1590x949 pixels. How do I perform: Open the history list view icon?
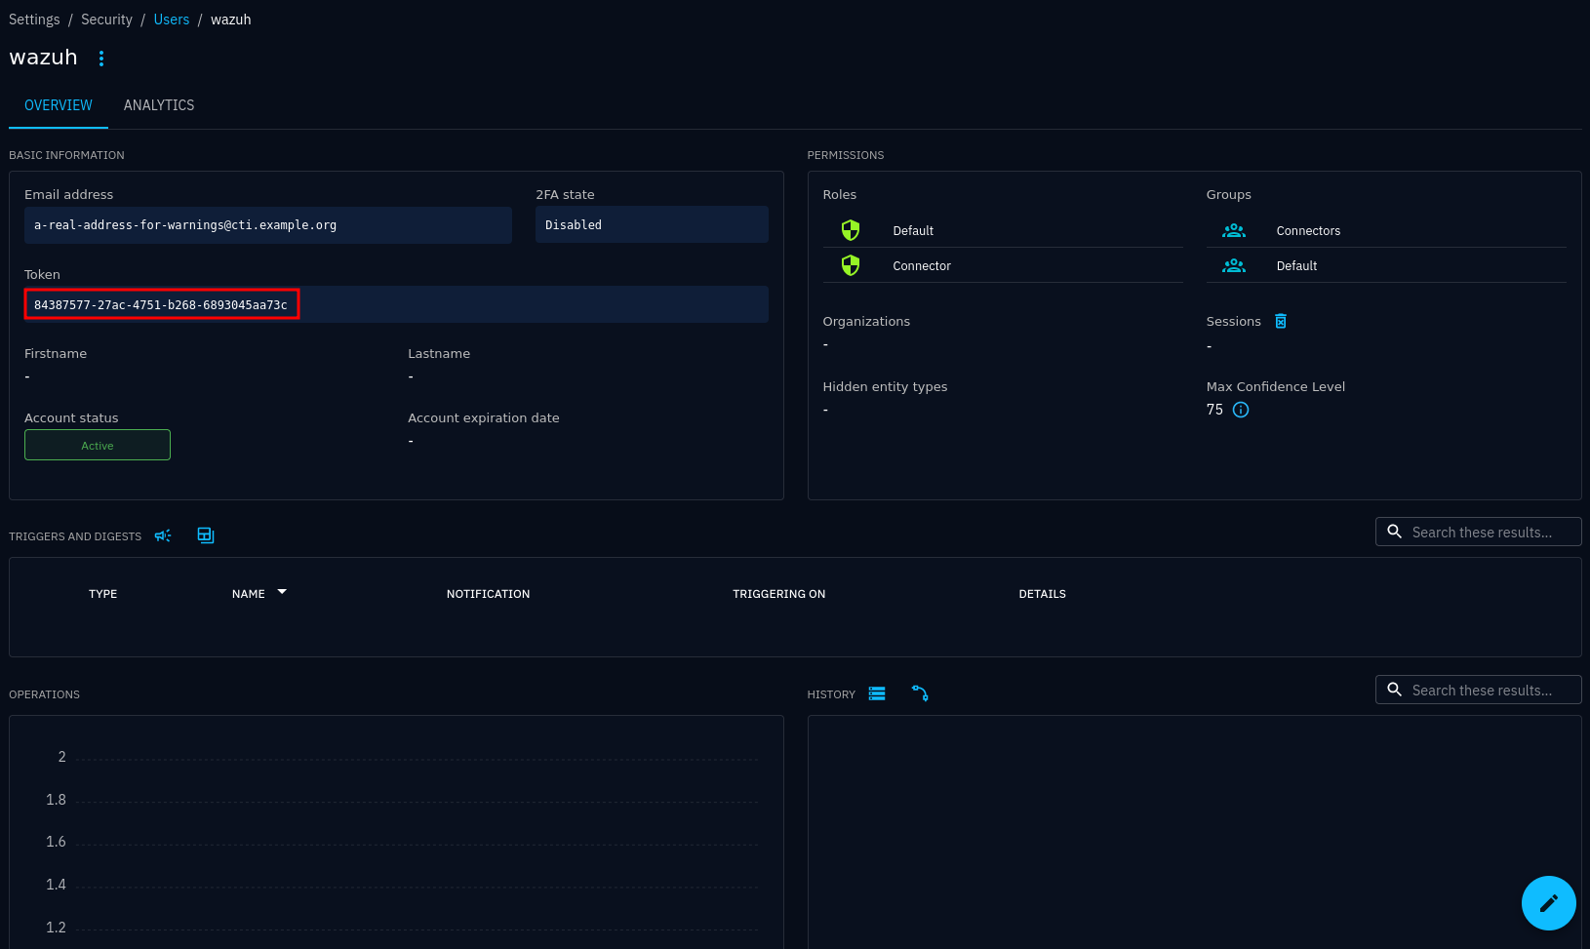877,693
